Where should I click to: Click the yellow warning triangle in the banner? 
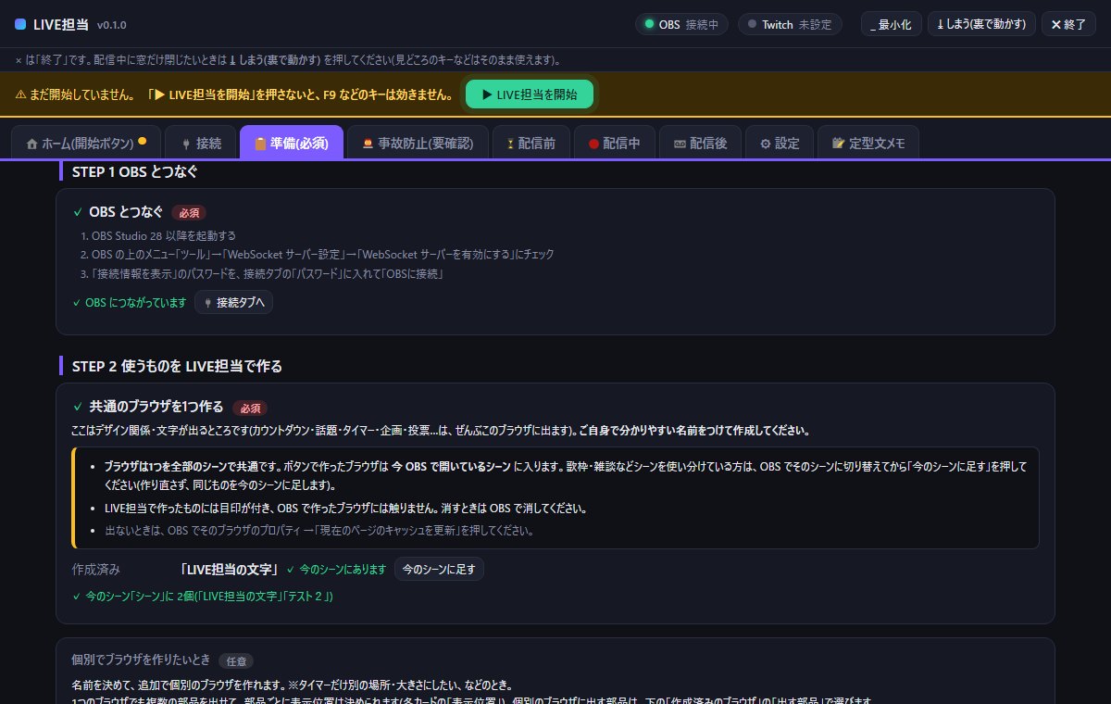coord(20,94)
